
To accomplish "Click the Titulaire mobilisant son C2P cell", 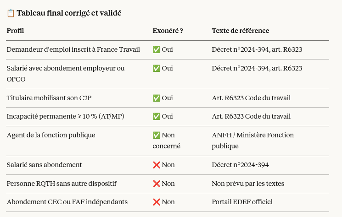I will [x=46, y=98].
